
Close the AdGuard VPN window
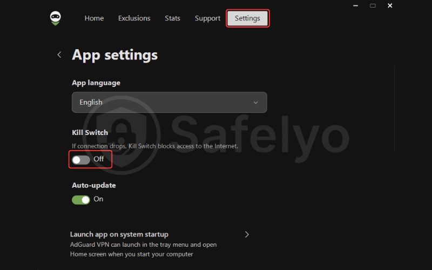click(x=390, y=5)
